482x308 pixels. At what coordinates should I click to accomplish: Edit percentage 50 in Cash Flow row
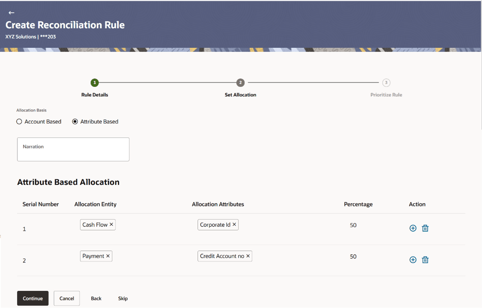353,225
